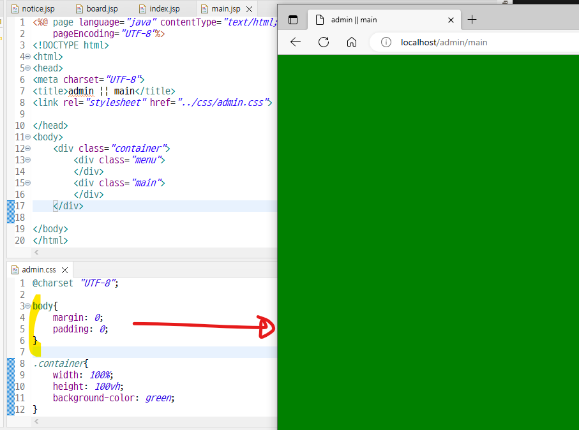The image size is (579, 430).
Task: Click the <!DOCTYPE html> line
Action: [70, 45]
